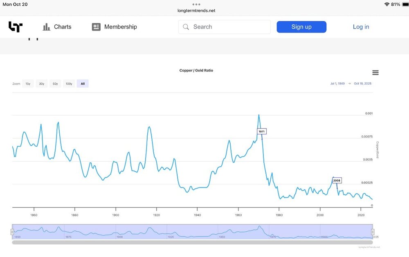
Task: Grab the left navigator range handle
Action: point(12,232)
